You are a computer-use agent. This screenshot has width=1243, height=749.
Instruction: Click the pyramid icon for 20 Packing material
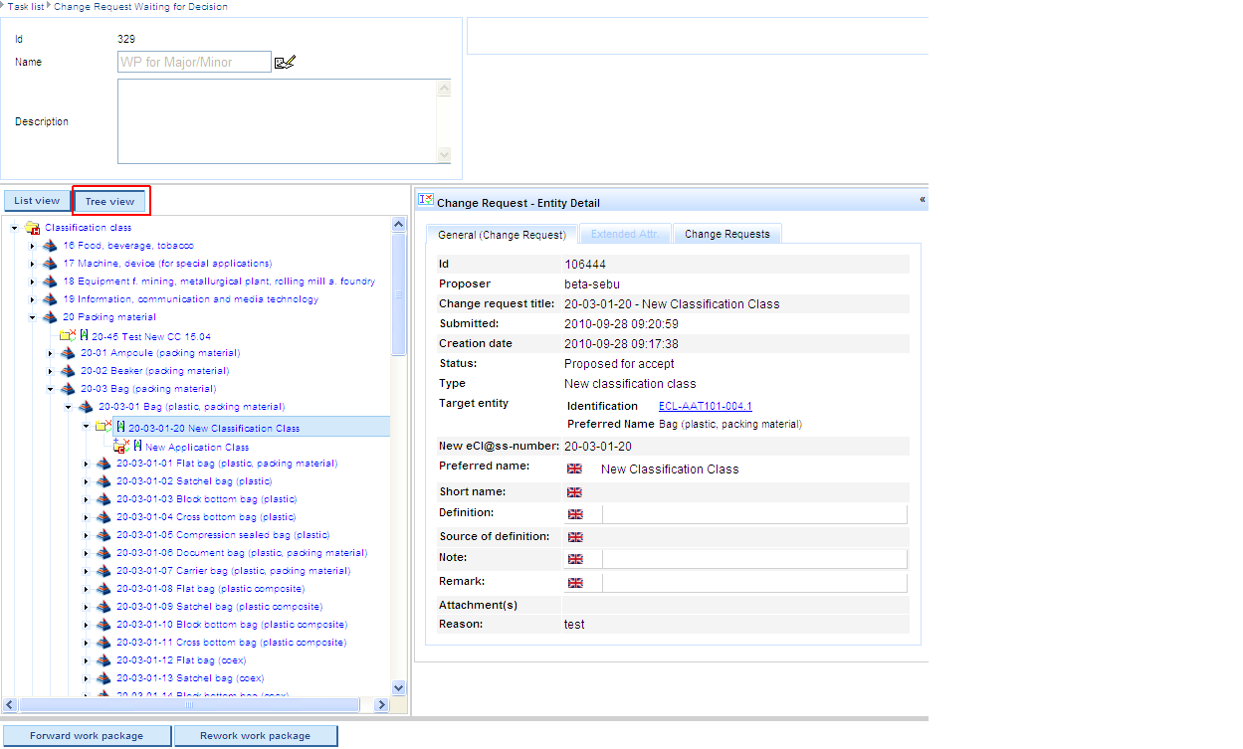[50, 317]
